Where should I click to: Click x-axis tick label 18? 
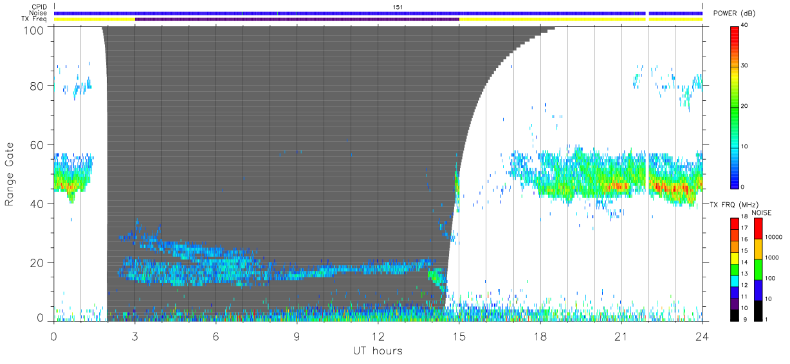540,336
